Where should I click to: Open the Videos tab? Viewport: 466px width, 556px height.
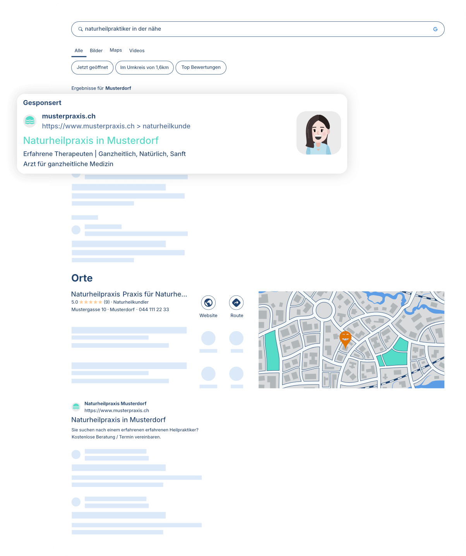[137, 50]
